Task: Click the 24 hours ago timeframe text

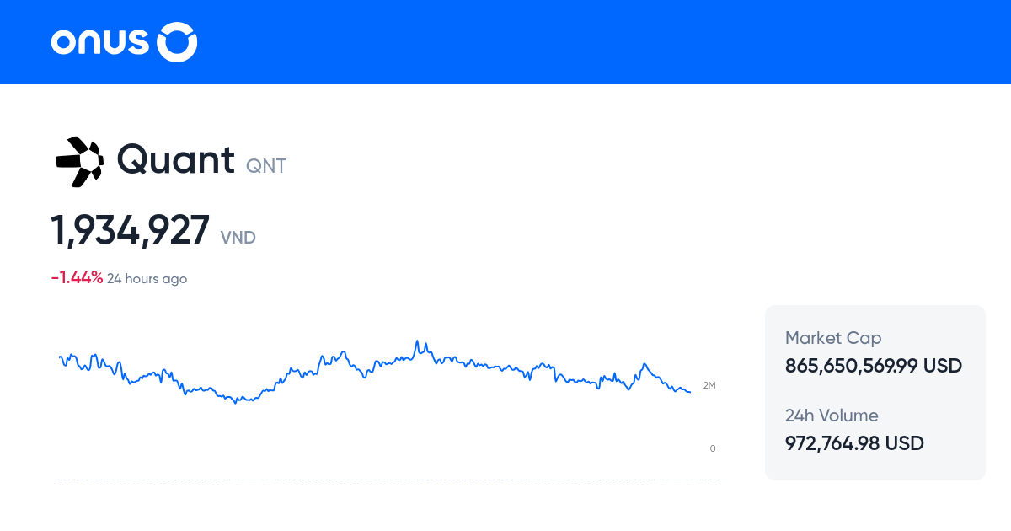Action: click(147, 278)
